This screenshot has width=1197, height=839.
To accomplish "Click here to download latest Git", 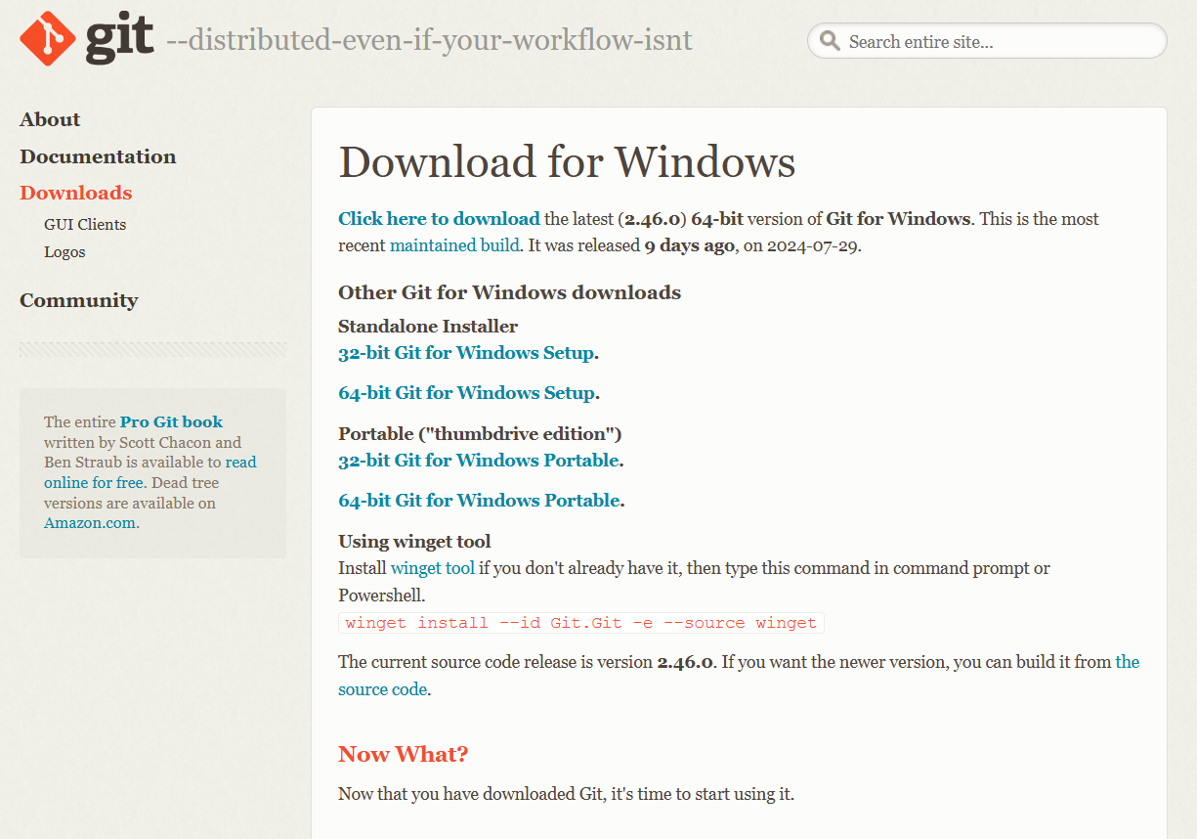I will pos(439,219).
